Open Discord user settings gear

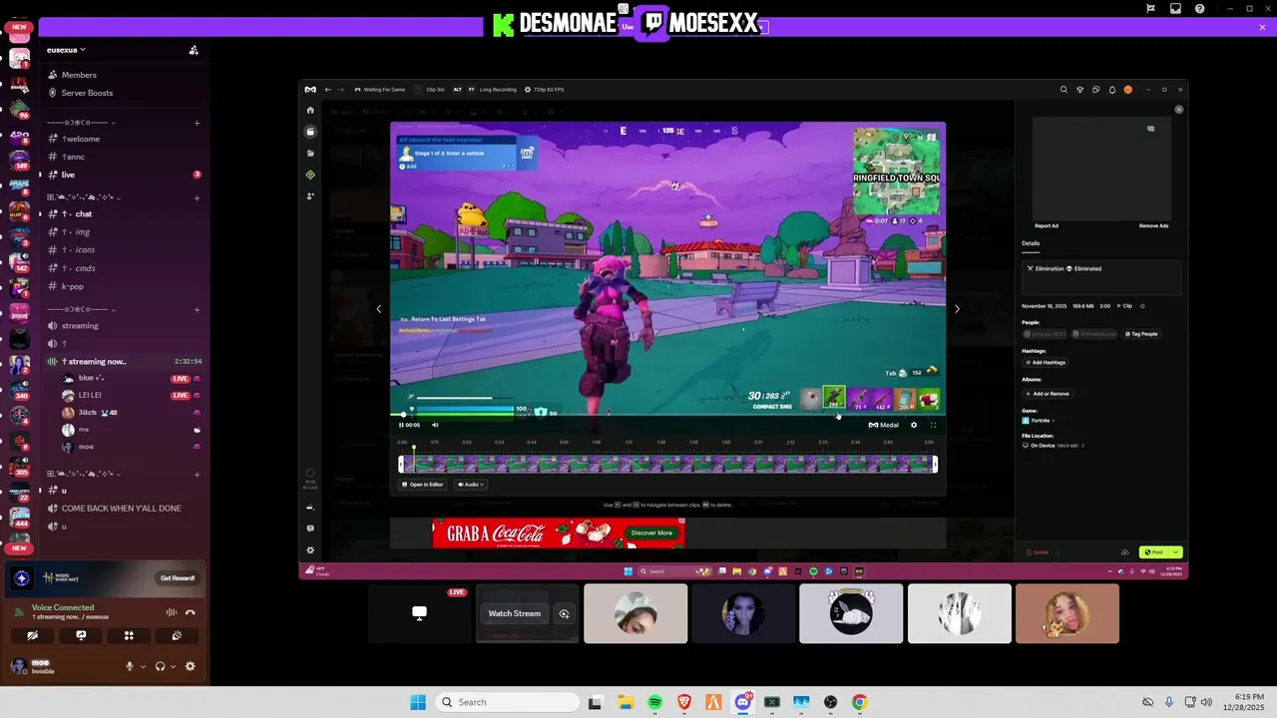[190, 666]
